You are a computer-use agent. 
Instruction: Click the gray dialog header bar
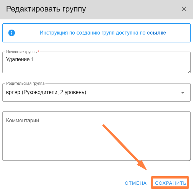96,10
